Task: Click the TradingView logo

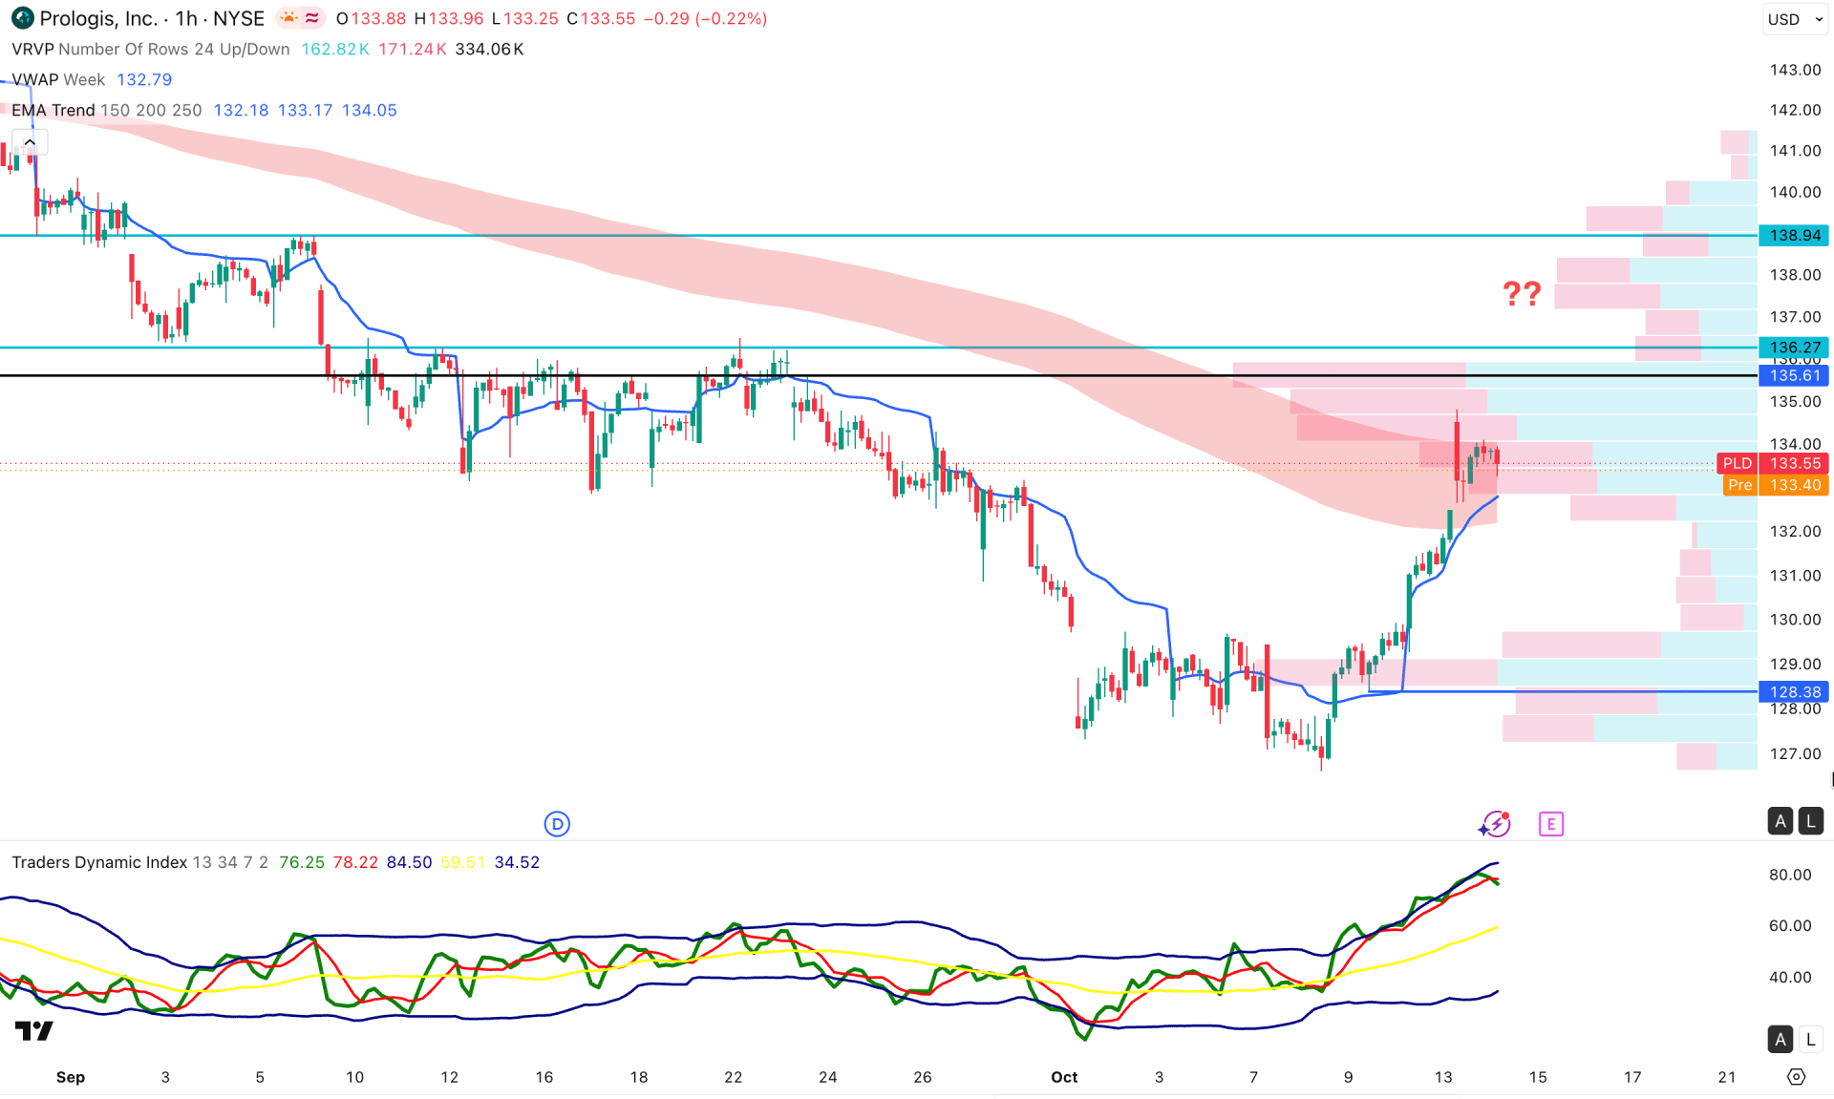Action: click(34, 1031)
